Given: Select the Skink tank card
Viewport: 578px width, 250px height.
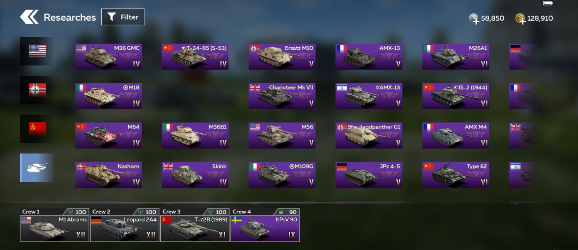Looking at the screenshot, I should [x=195, y=175].
